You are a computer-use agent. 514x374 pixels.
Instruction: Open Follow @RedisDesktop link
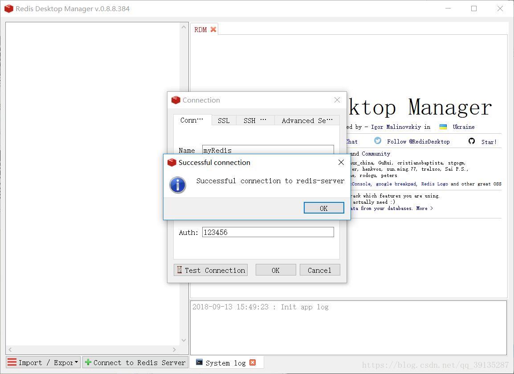[418, 141]
